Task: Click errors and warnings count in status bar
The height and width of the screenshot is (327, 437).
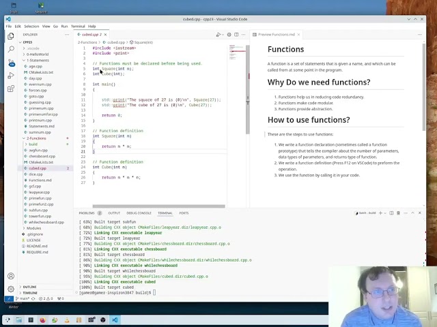Action: click(x=46, y=298)
